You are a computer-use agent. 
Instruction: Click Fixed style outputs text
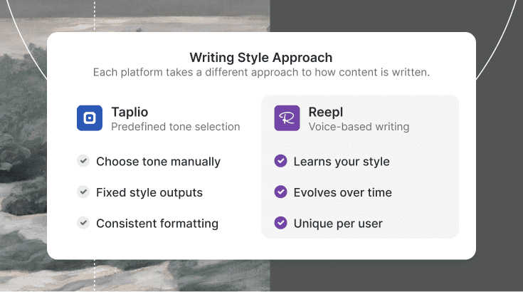149,192
